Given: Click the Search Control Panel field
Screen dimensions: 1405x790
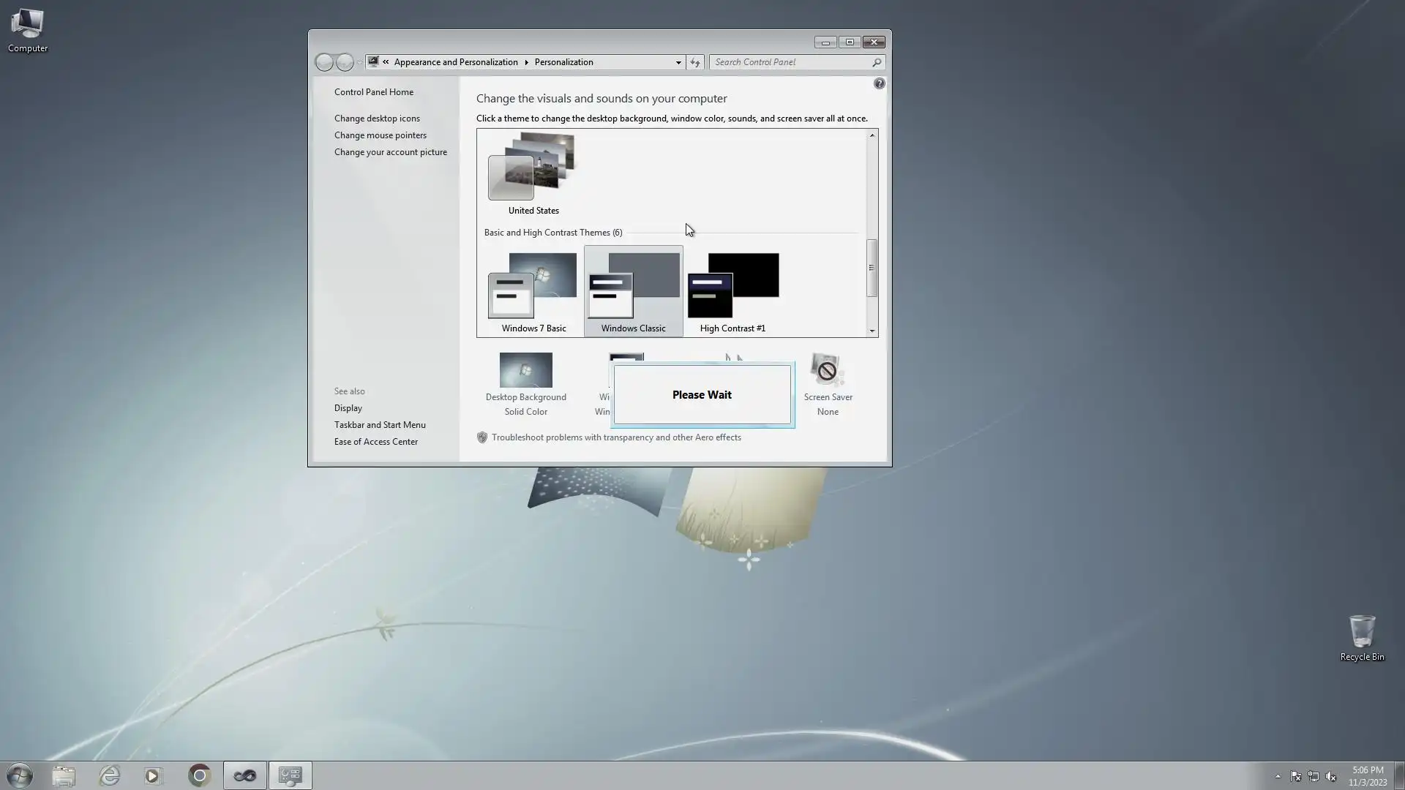Looking at the screenshot, I should (x=790, y=62).
